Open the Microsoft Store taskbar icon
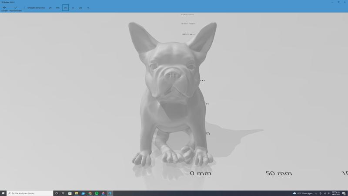348x196 pixels. point(70,193)
